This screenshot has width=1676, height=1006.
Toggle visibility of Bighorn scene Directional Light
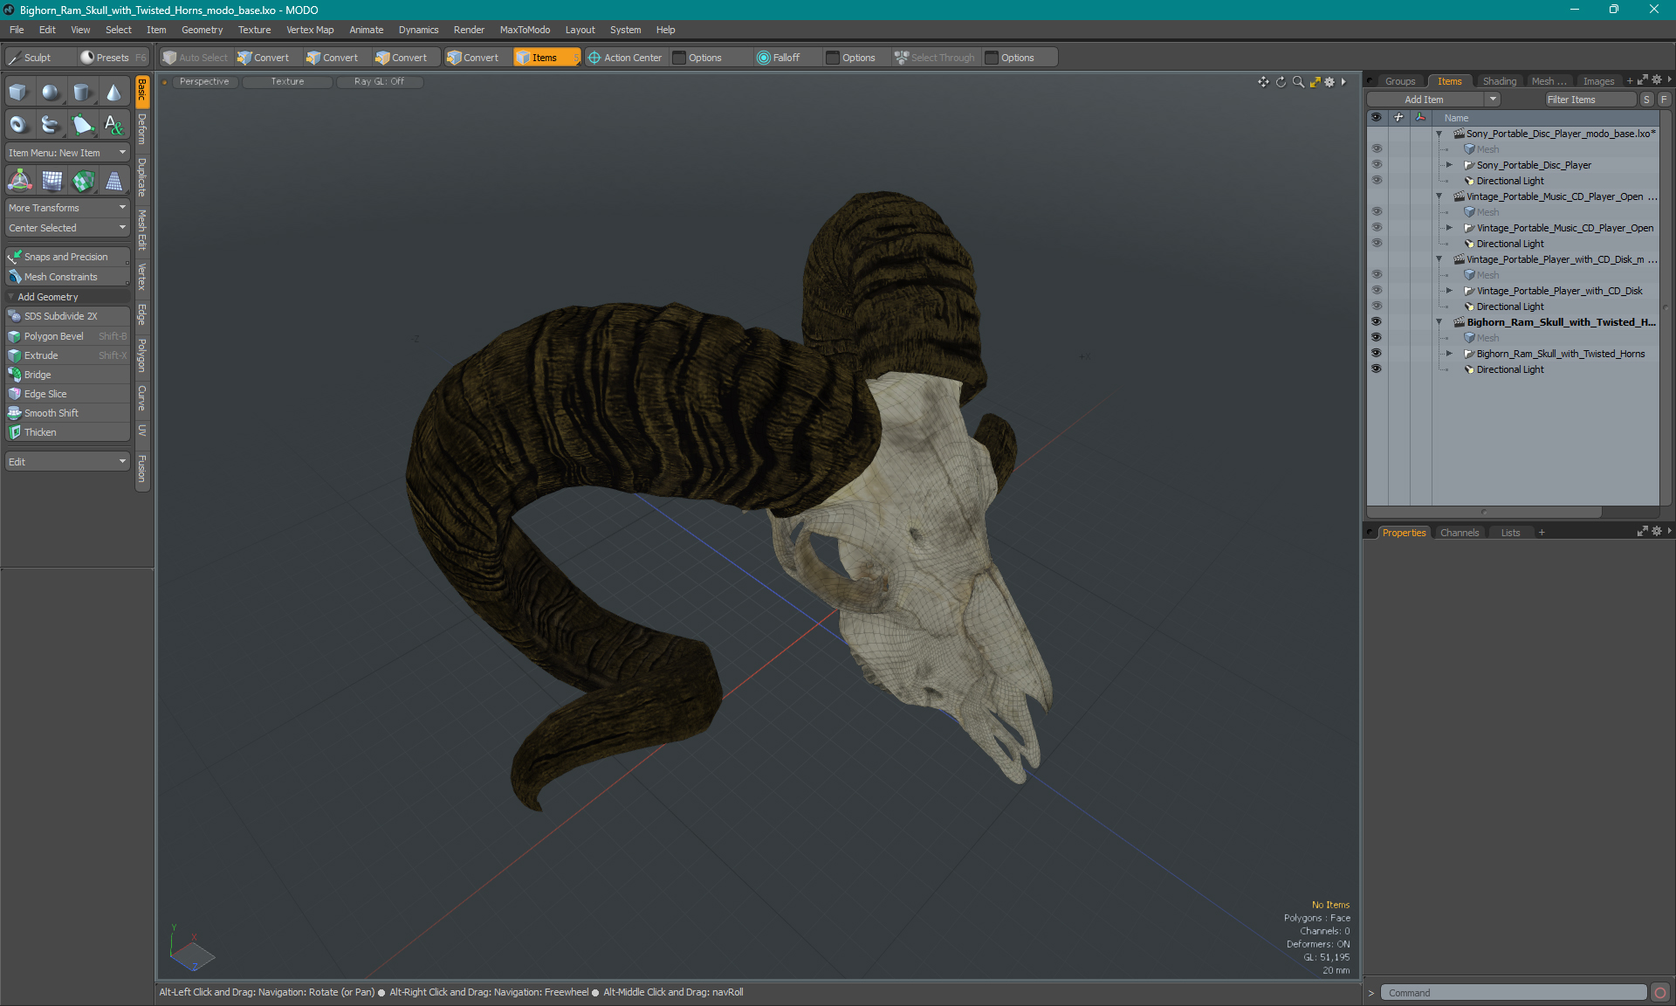pos(1377,369)
